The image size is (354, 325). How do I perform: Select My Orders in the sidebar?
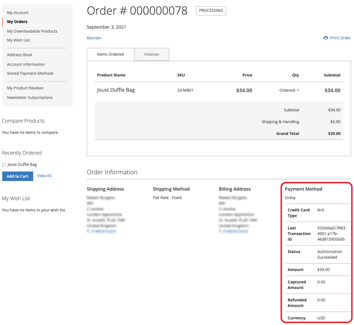click(x=17, y=22)
